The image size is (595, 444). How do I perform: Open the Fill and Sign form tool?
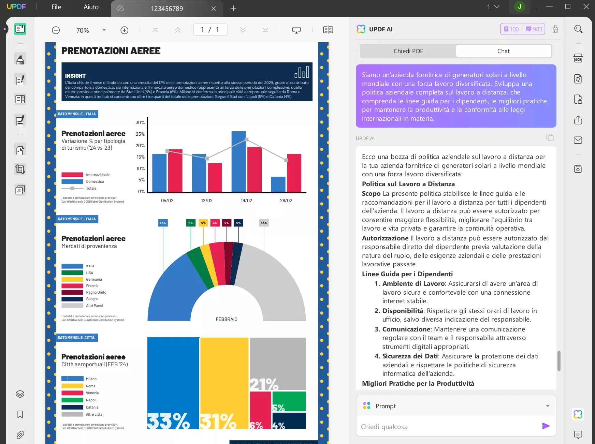click(x=20, y=120)
